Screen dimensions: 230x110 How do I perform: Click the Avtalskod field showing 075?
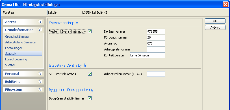tap(156, 43)
